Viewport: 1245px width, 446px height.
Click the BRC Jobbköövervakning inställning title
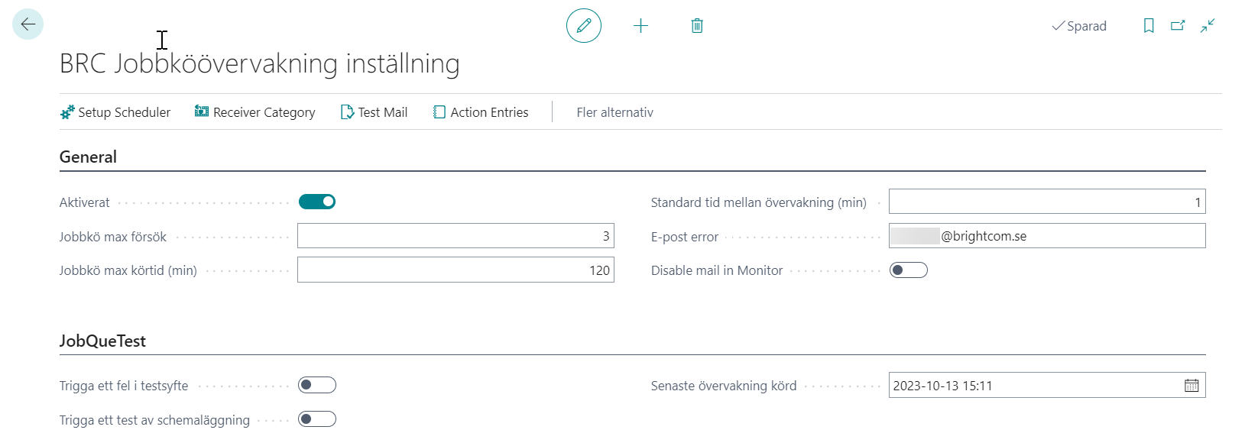pyautogui.click(x=260, y=63)
